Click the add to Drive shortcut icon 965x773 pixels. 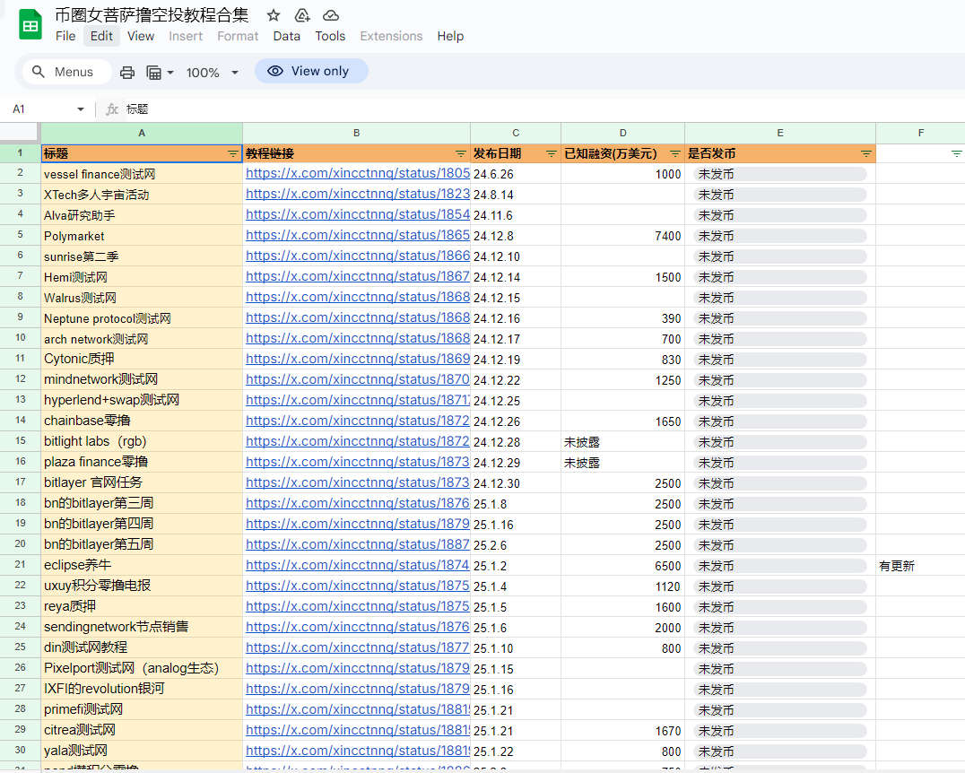tap(302, 15)
